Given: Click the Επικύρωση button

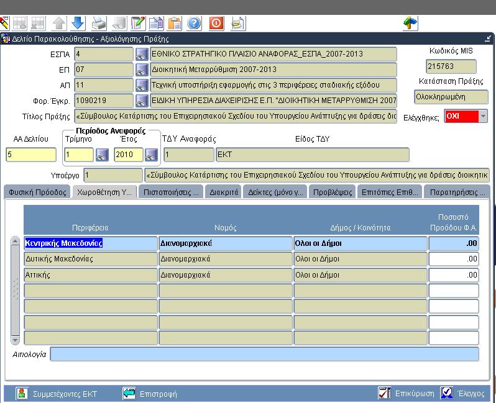Looking at the screenshot, I should tap(406, 393).
